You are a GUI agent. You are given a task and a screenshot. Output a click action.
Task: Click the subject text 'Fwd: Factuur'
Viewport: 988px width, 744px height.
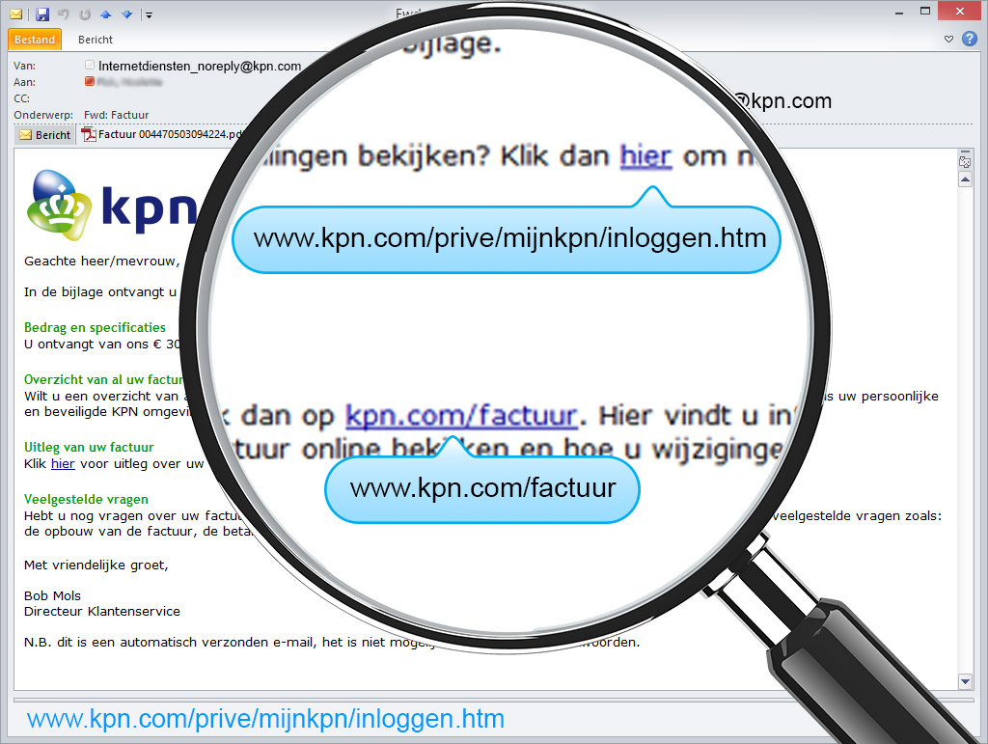pyautogui.click(x=117, y=115)
